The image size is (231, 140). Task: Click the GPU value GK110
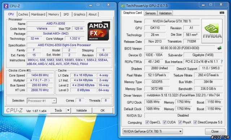[155, 28]
